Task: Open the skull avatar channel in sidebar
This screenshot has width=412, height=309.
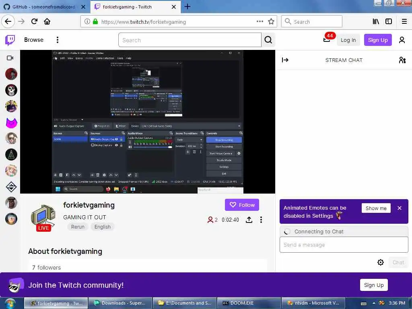Action: point(11,90)
